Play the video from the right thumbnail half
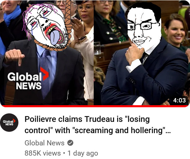This screenshot has width=190, height=159. (x=142, y=53)
